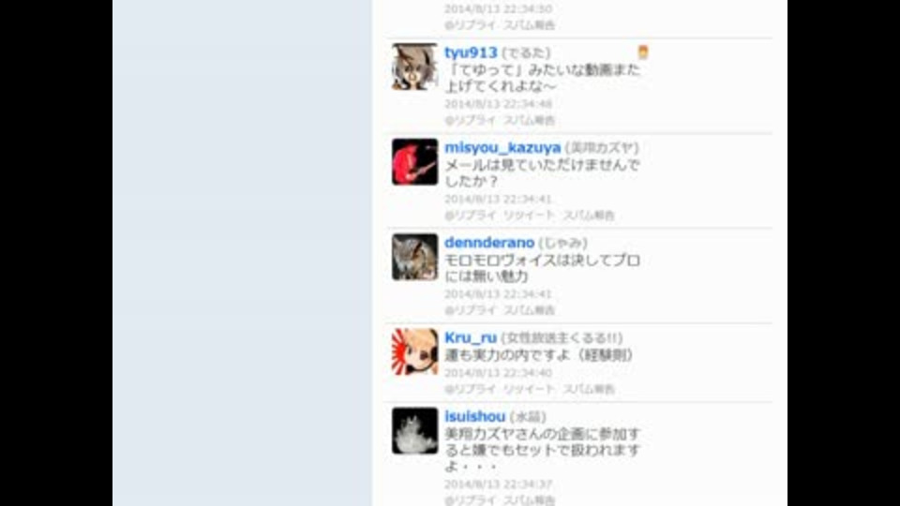The height and width of the screenshot is (506, 900).
Task: Open dennderano's profile link
Action: tap(489, 243)
